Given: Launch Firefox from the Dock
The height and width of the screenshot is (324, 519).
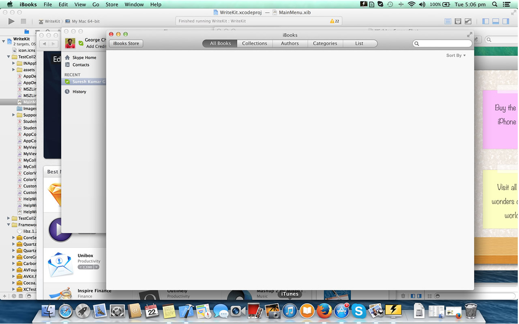Looking at the screenshot, I should click(x=324, y=311).
